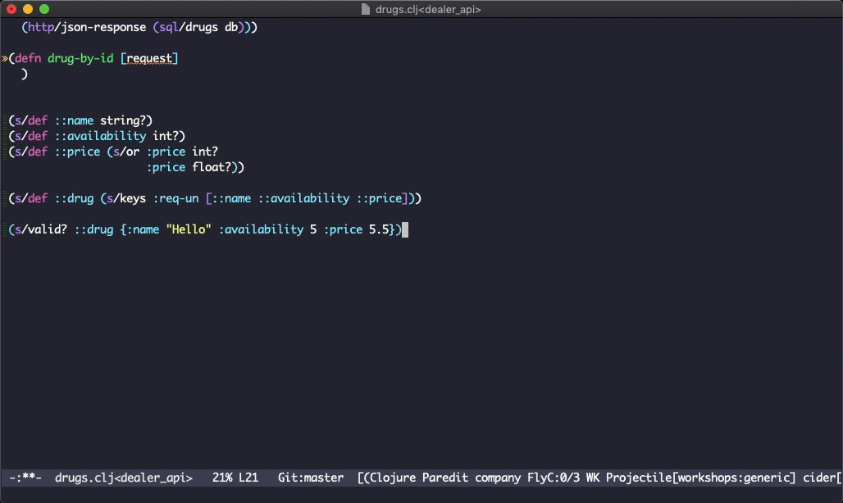The image size is (843, 503).
Task: Click the Flycheck warning arrow beside defn
Action: pos(5,58)
